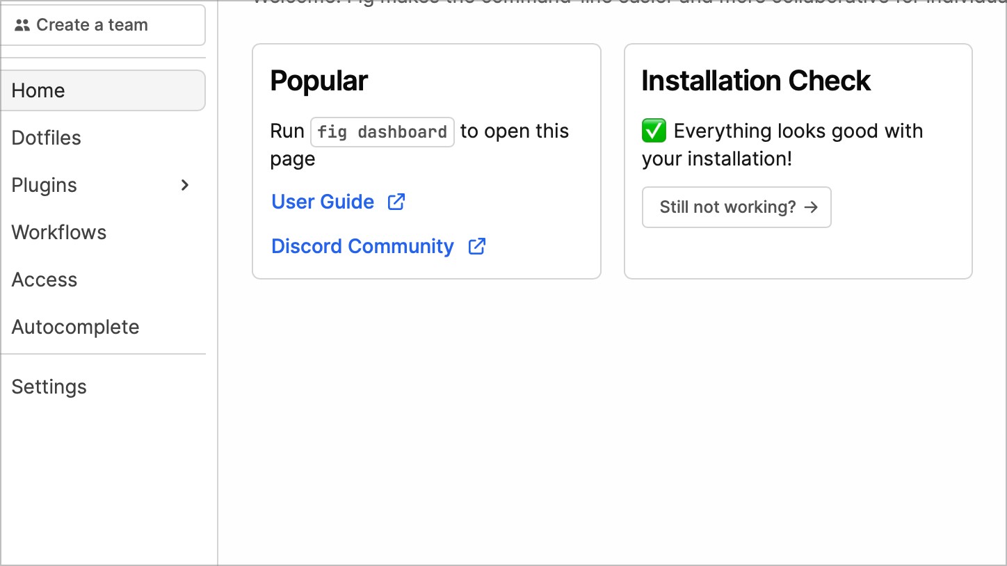Expand the Plugins chevron arrow
The image size is (1007, 566).
[x=185, y=185]
